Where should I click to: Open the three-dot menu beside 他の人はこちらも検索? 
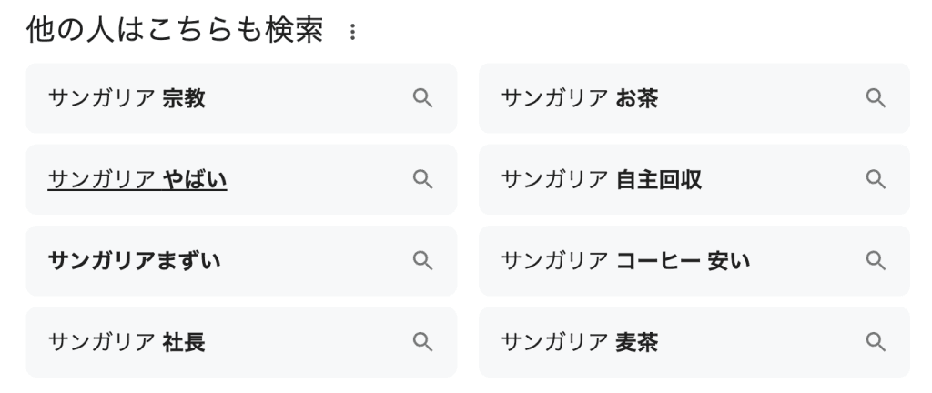(x=352, y=33)
